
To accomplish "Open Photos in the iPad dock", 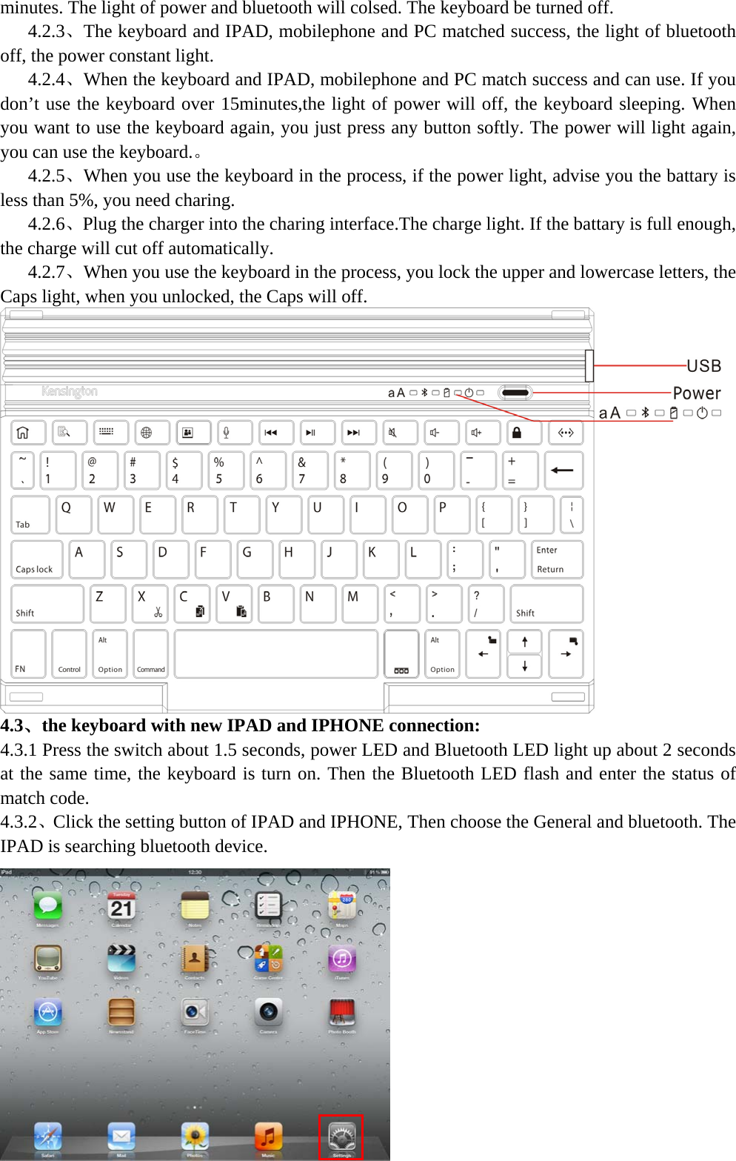I will pyautogui.click(x=195, y=1137).
